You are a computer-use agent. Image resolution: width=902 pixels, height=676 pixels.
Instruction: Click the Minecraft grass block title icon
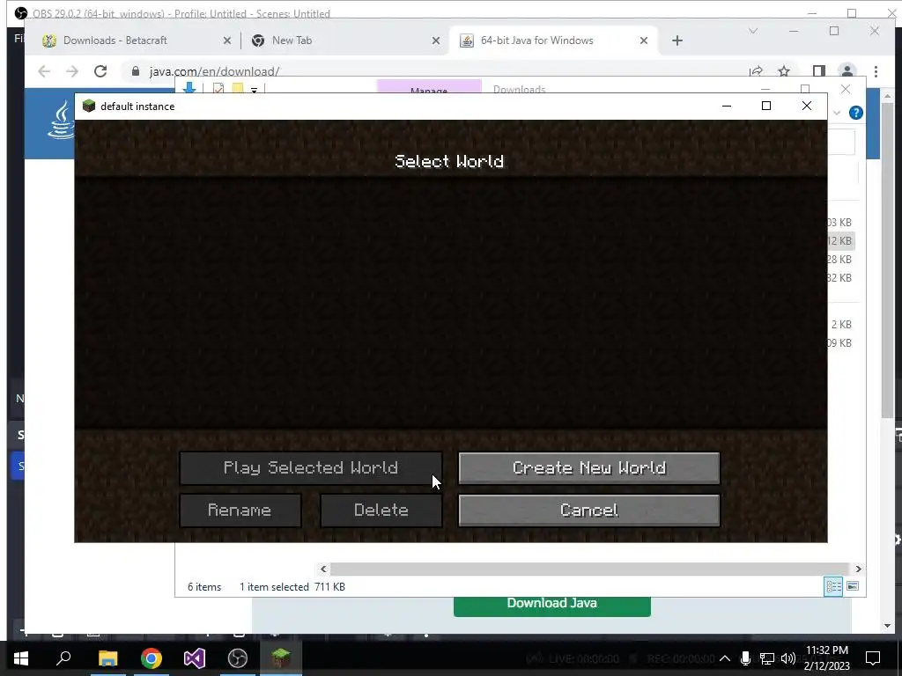tap(89, 106)
